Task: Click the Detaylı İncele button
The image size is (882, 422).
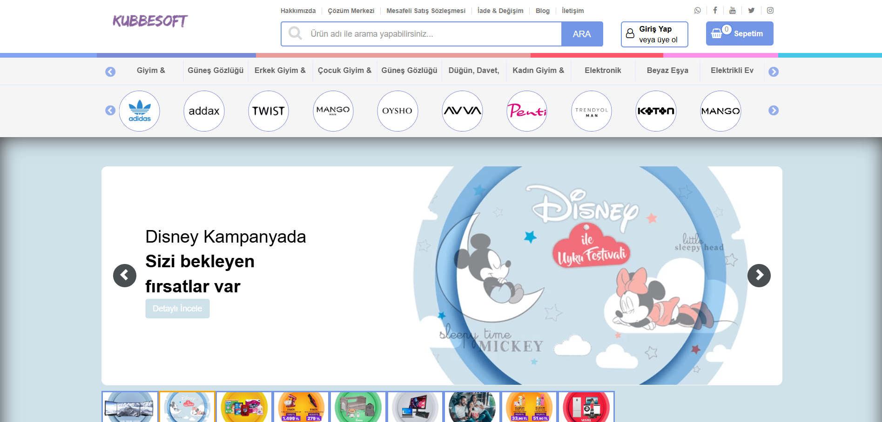Action: (177, 309)
